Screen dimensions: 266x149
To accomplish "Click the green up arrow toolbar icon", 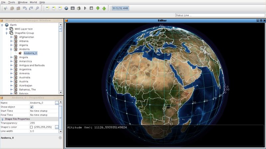I will click(x=104, y=8).
